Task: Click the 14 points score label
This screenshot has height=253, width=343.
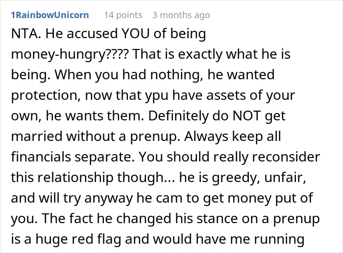Action: click(x=123, y=15)
